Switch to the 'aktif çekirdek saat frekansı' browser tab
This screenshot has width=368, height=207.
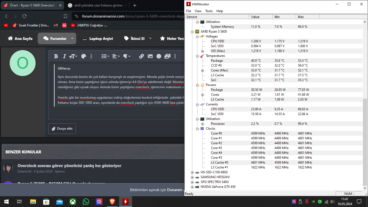[98, 5]
